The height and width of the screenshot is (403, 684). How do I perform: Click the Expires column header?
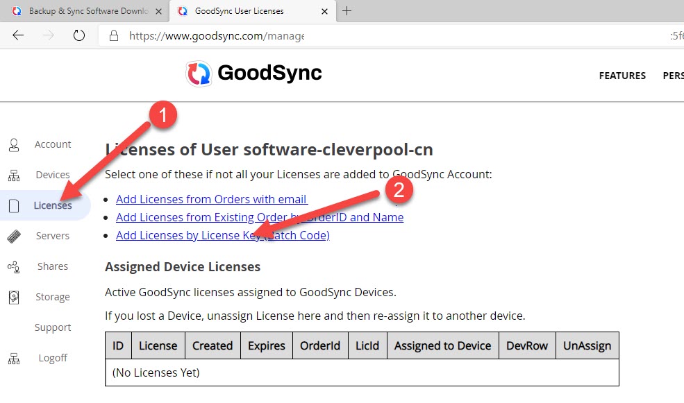tap(267, 345)
